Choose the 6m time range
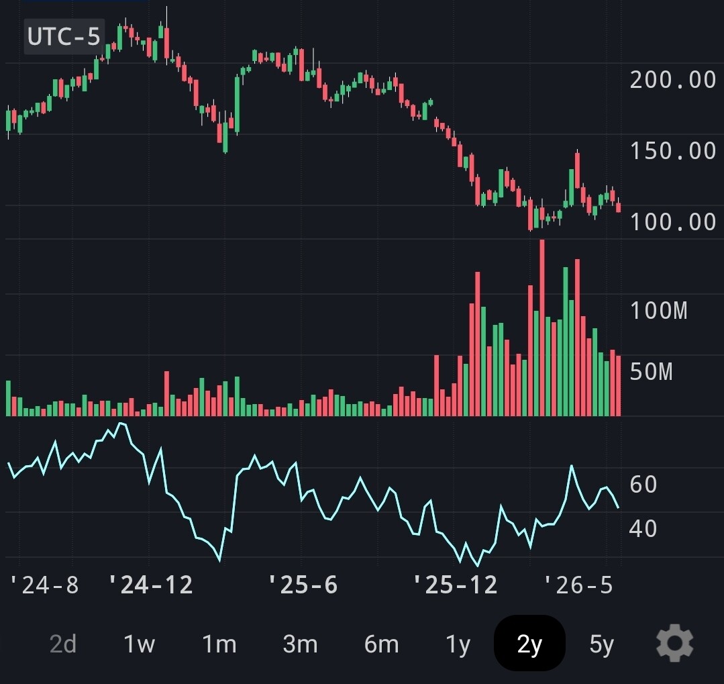Viewport: 724px width, 684px height. click(x=381, y=644)
